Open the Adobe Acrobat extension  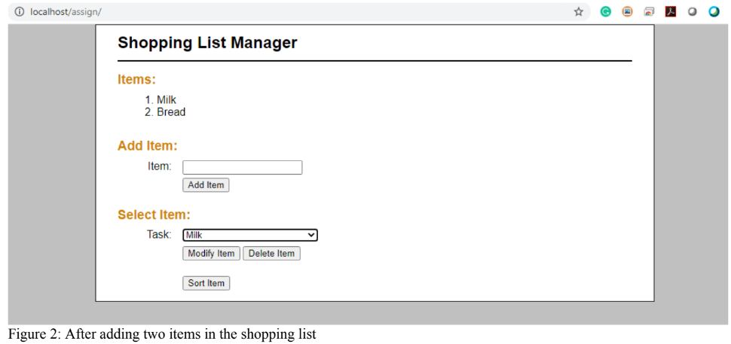tap(671, 12)
